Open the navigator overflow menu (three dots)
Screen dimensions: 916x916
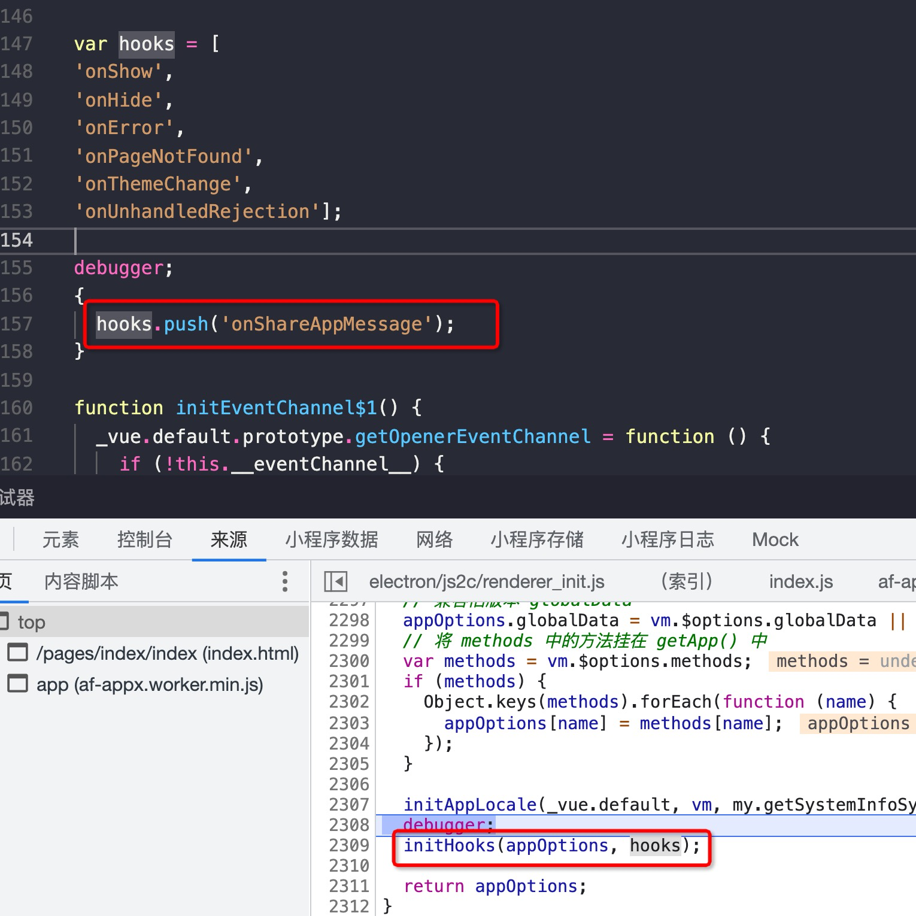286,581
